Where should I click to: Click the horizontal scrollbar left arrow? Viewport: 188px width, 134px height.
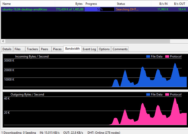click(x=3, y=41)
